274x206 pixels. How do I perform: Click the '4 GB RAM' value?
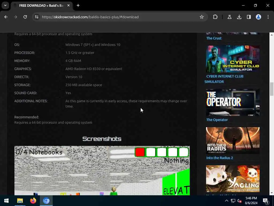(73, 61)
